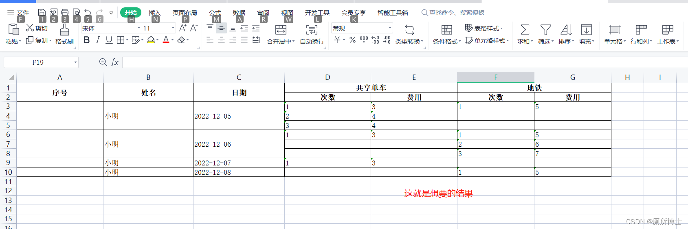
Task: Switch to the Data (数据) tab
Action: coord(239,13)
